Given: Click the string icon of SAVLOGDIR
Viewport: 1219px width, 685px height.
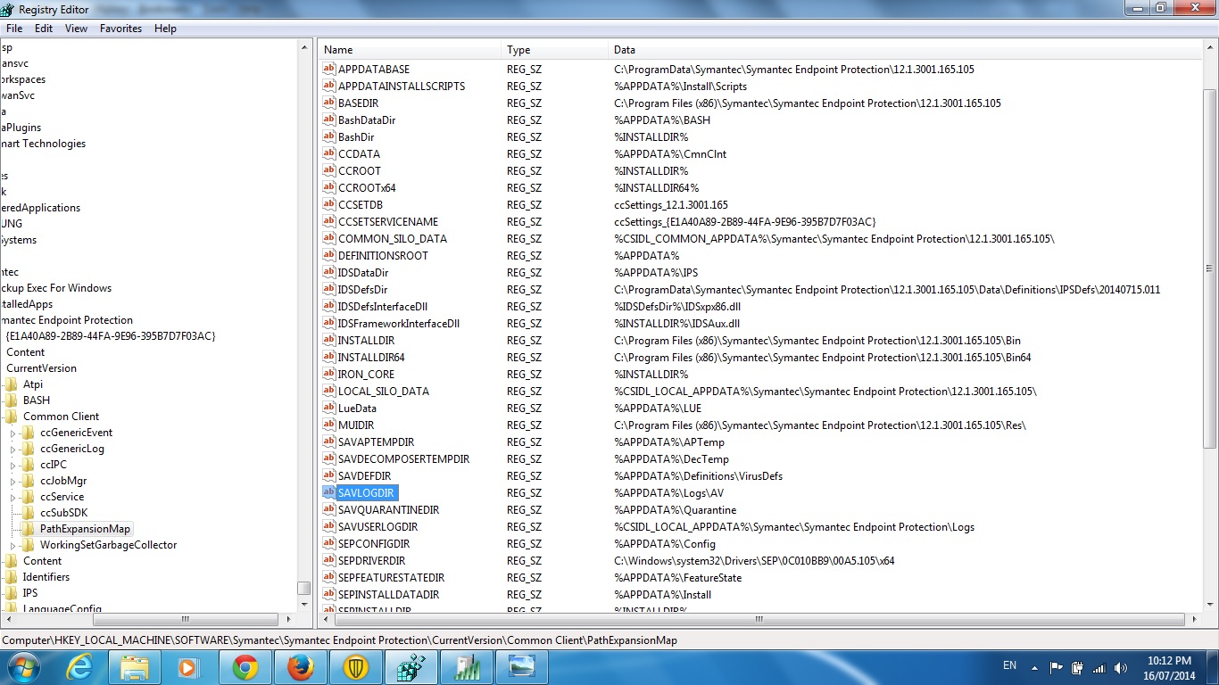Looking at the screenshot, I should pos(328,492).
